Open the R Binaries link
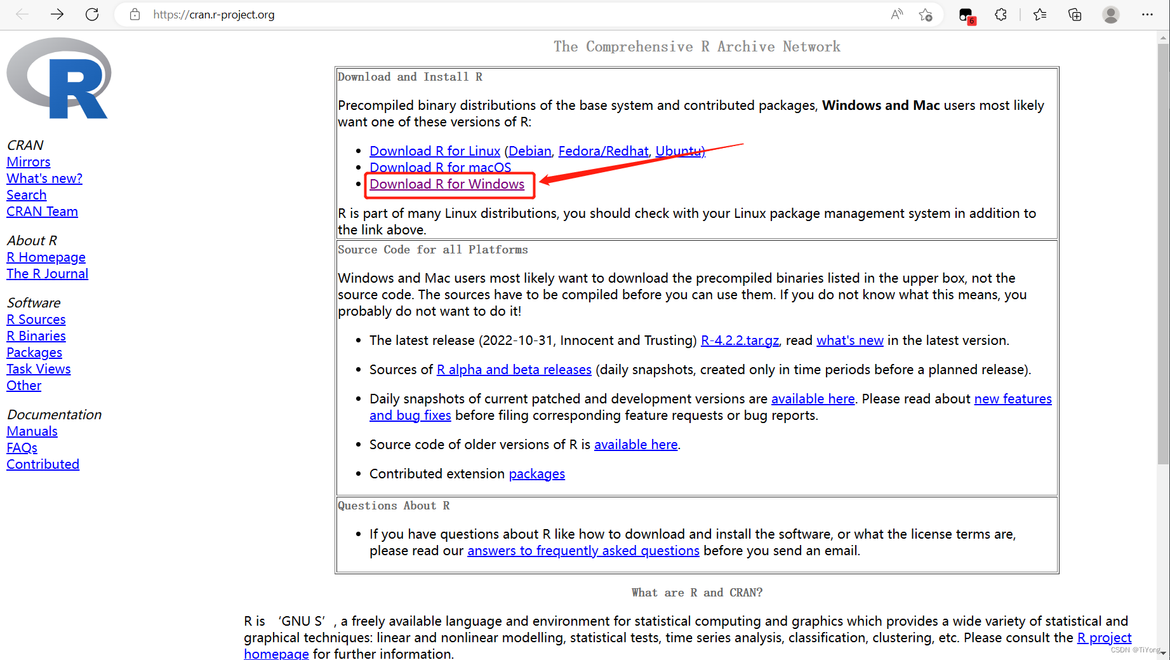The image size is (1170, 660). 36,336
